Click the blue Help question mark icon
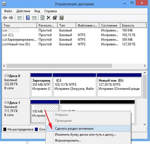150x144 pixels. point(28,18)
